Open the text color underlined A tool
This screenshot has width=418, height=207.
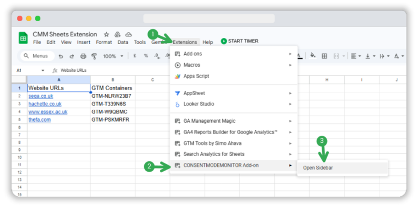(x=299, y=56)
